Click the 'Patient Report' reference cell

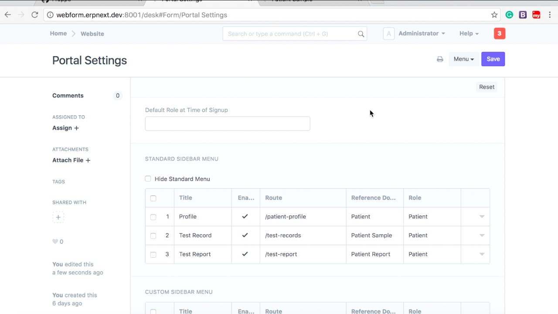pyautogui.click(x=375, y=254)
